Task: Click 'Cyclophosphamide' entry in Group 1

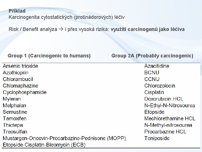Action: tap(25, 92)
